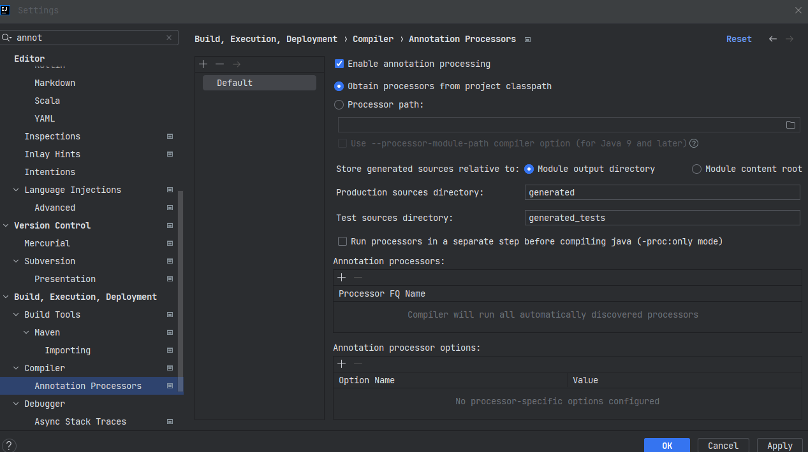808x452 pixels.
Task: Select Async Stack Traces settings item
Action: (x=80, y=421)
